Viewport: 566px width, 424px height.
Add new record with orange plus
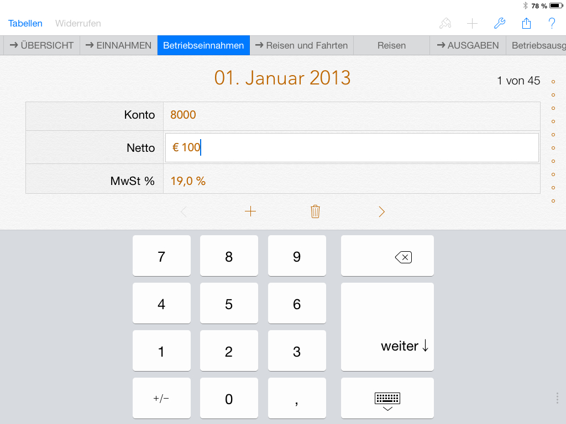point(250,211)
